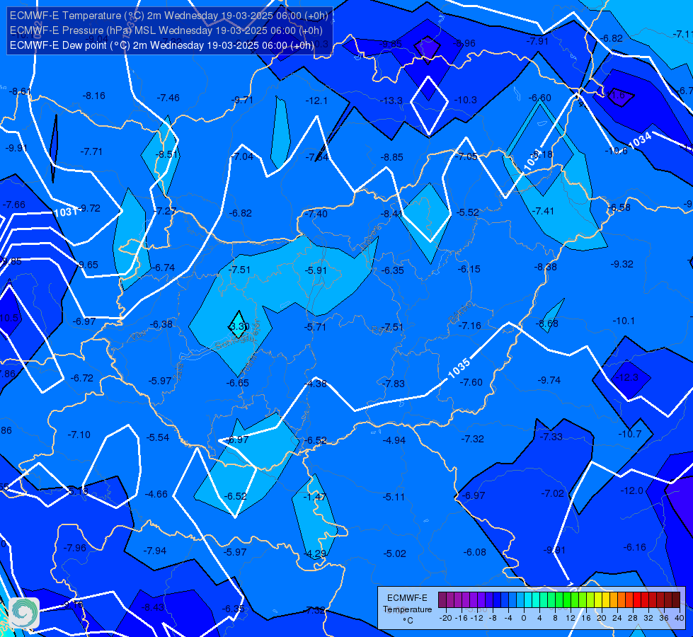The width and height of the screenshot is (693, 637).
Task: Click the -8.43 temperature value
Action: pyautogui.click(x=153, y=607)
